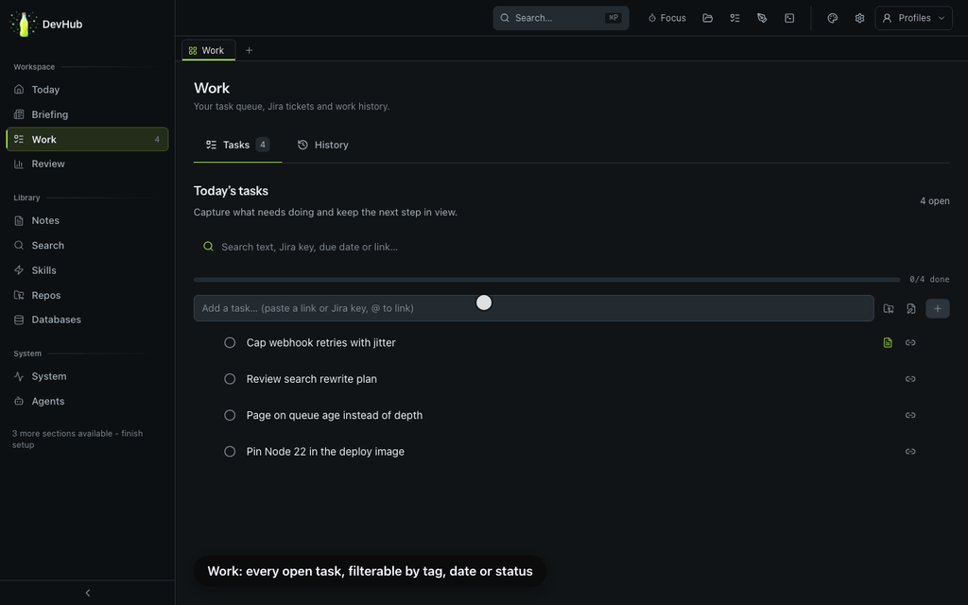Click the 'Today's tasks' heading
The height and width of the screenshot is (605, 968).
click(x=231, y=191)
